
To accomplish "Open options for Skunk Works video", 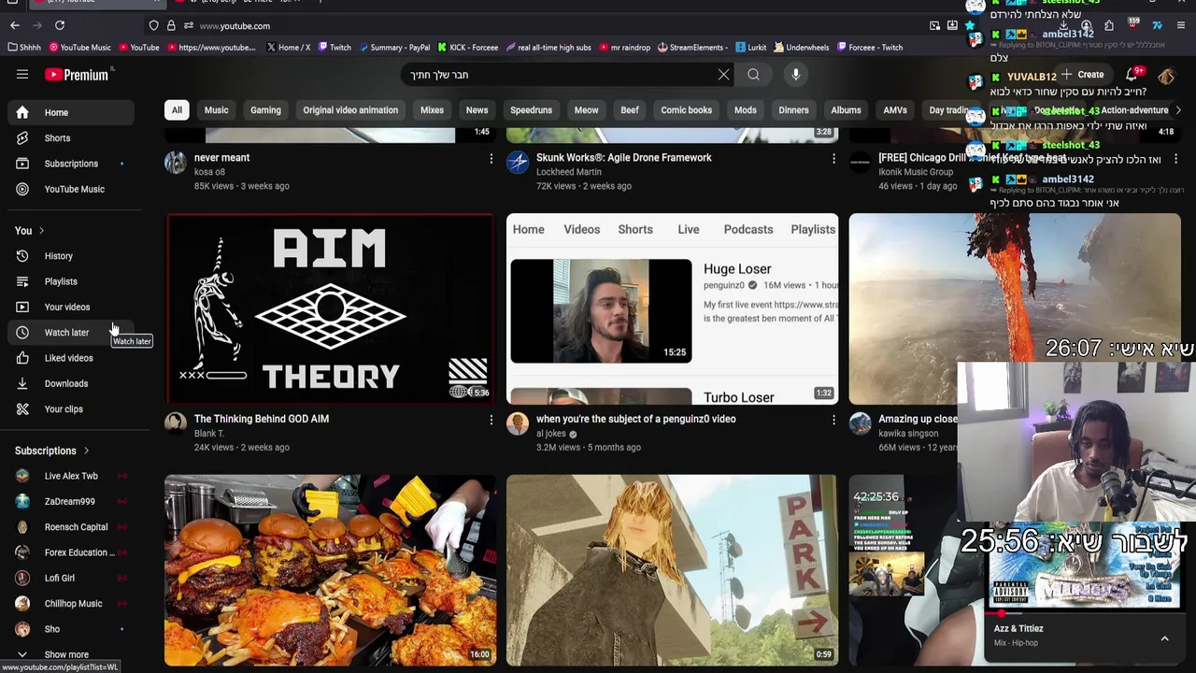I will pos(833,159).
